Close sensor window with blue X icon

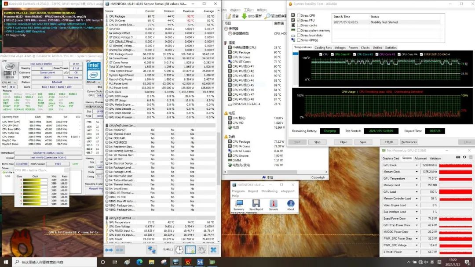coord(213,250)
